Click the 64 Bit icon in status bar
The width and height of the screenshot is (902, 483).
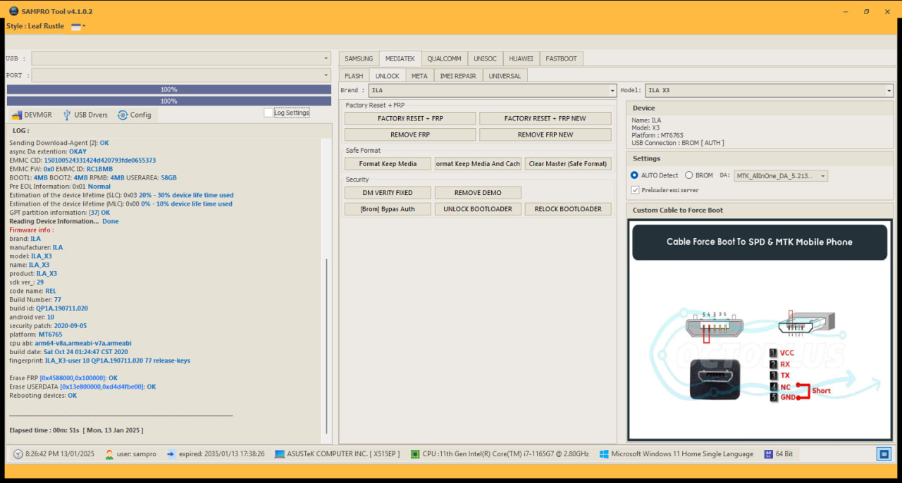pos(768,454)
